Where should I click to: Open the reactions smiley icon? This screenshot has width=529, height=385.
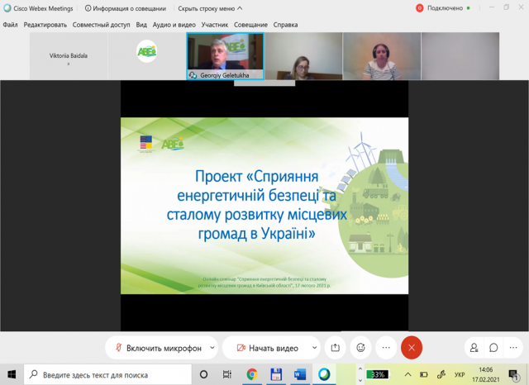360,348
